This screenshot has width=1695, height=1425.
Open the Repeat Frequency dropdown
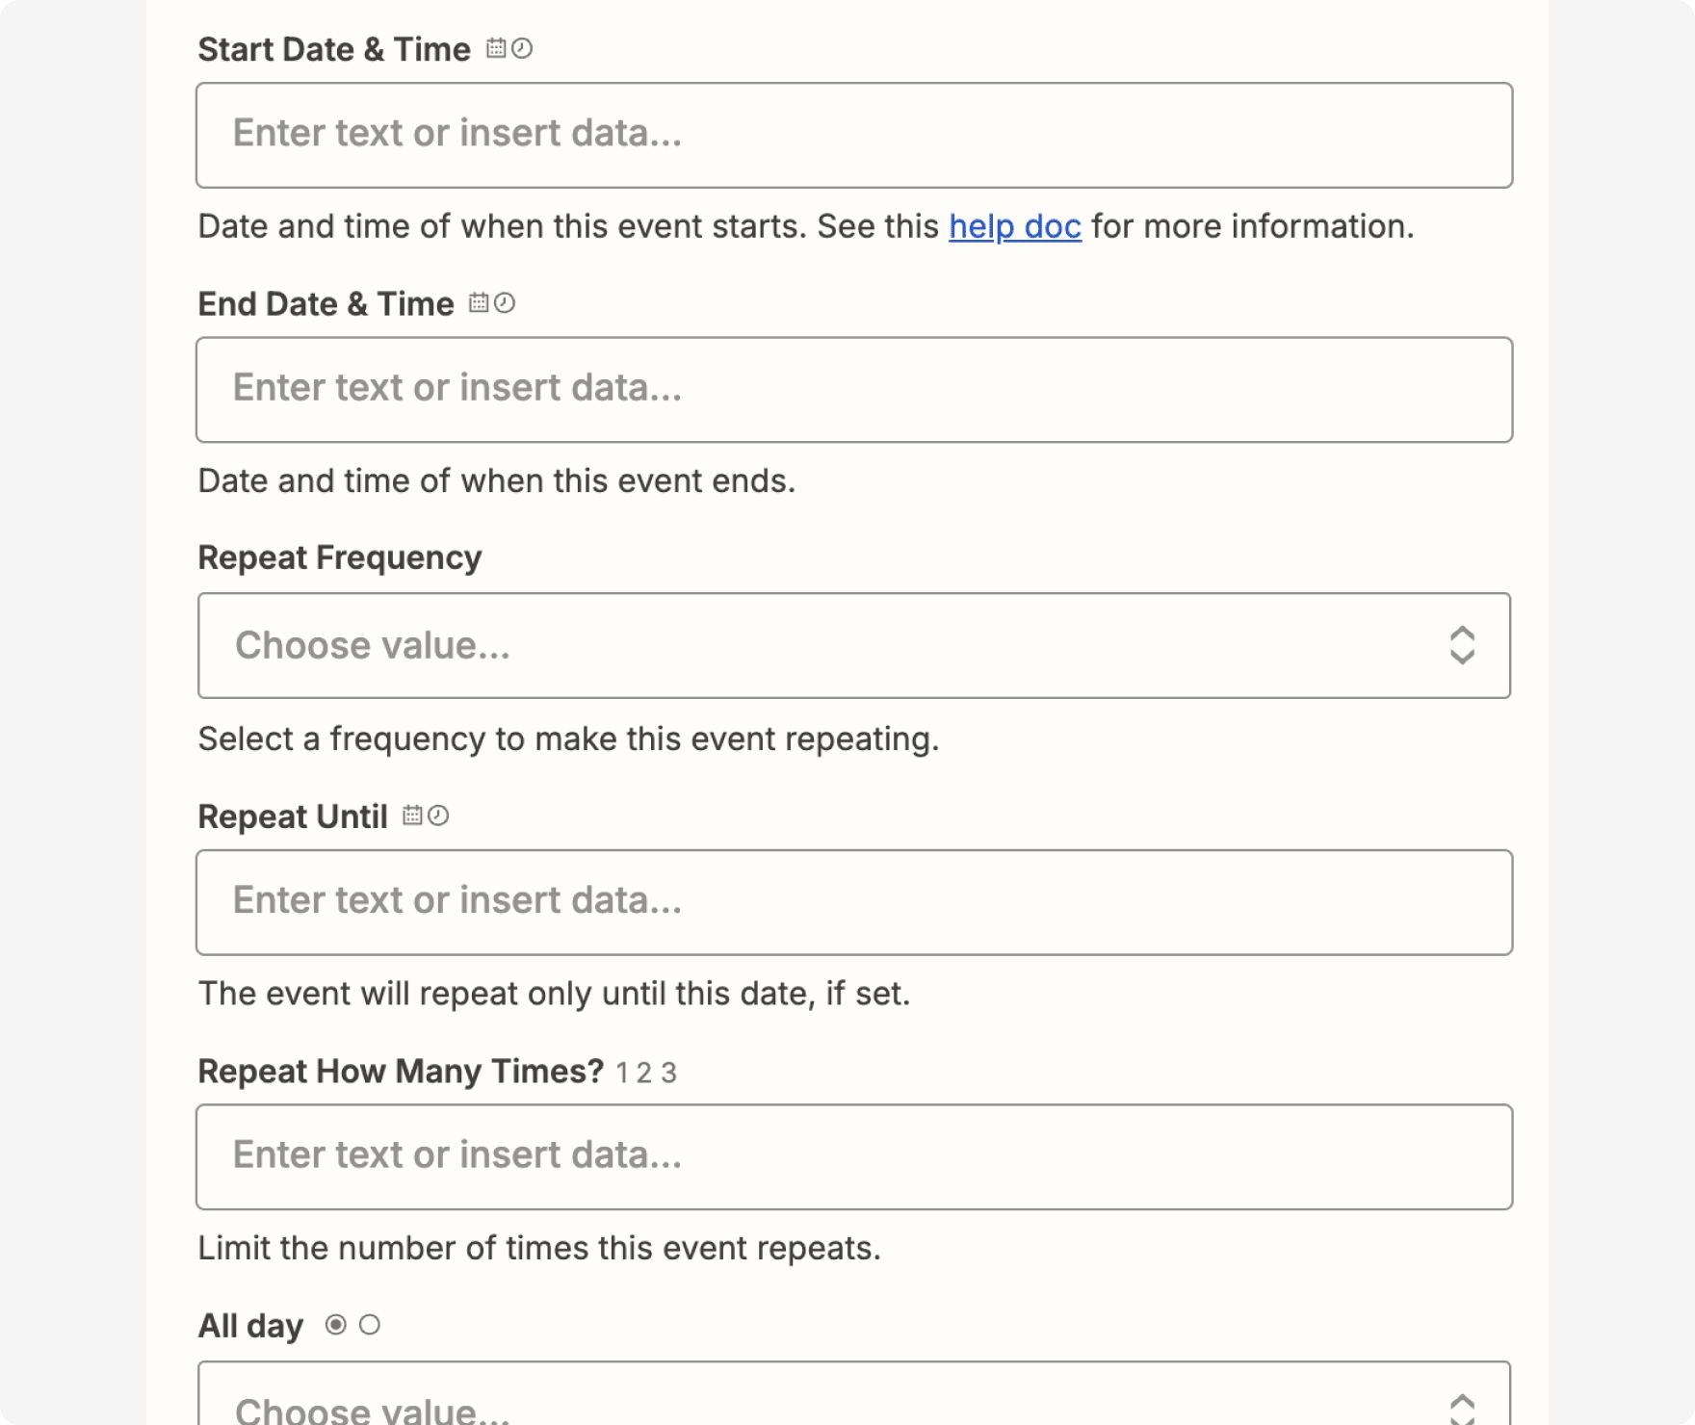tap(819, 645)
